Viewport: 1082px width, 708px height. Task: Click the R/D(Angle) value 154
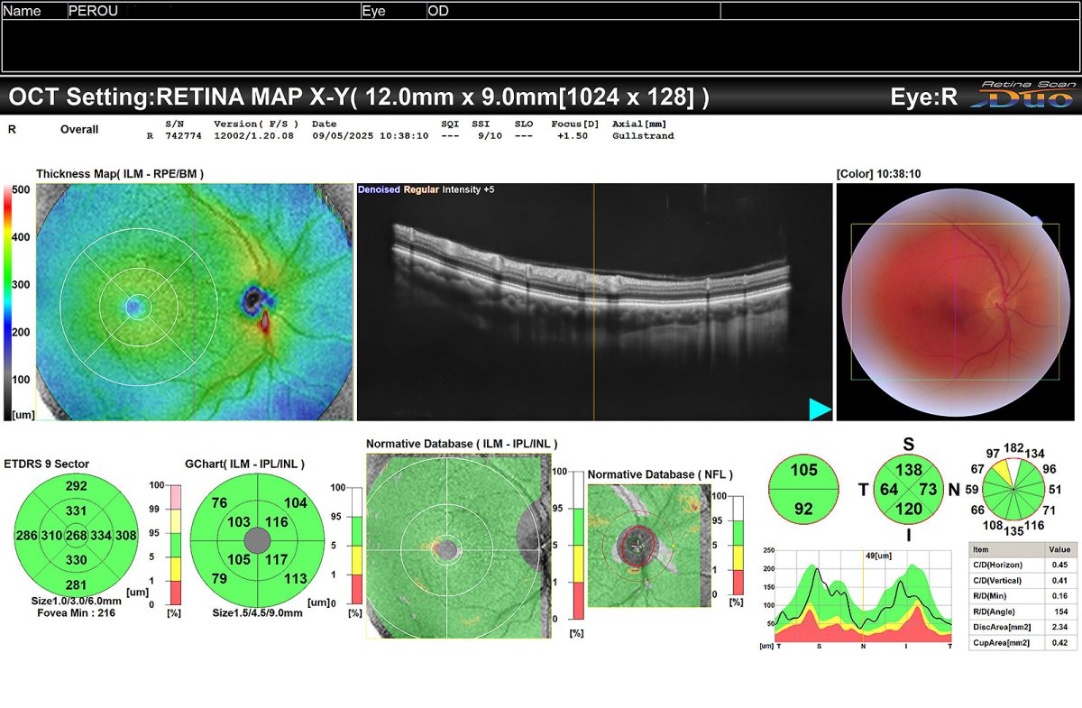click(x=1059, y=612)
